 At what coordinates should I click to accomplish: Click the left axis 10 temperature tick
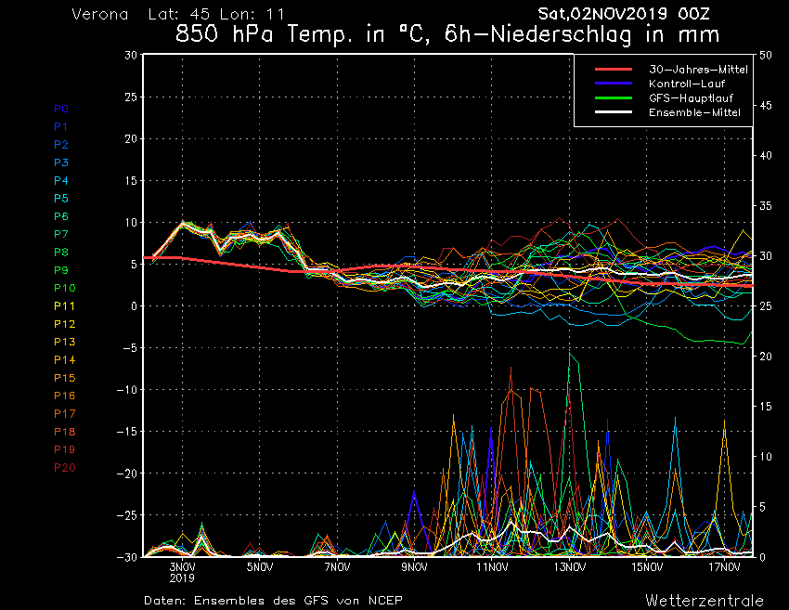(x=131, y=223)
